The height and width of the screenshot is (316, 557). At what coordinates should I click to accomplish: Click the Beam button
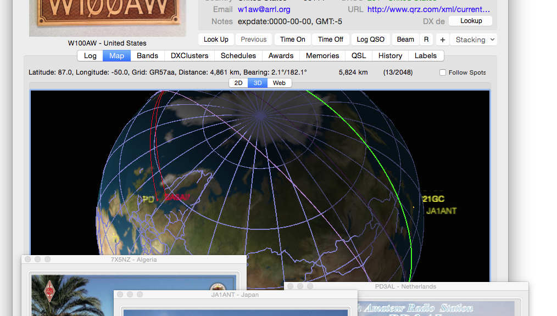click(x=405, y=39)
